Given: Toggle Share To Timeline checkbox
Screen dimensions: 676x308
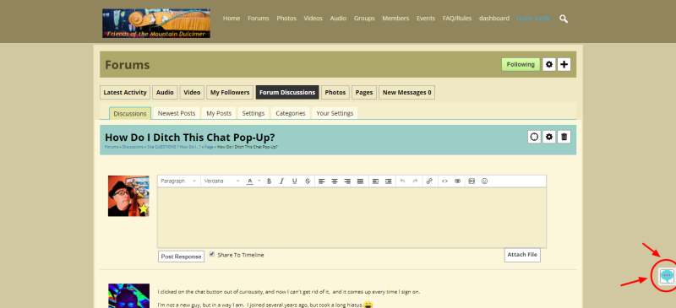Looking at the screenshot, I should click(x=212, y=254).
